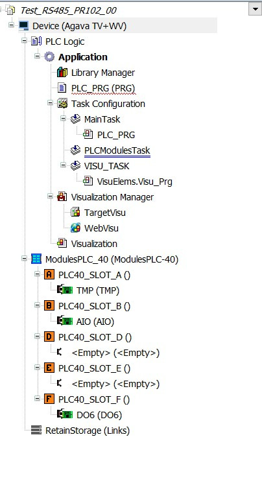Click the TMP module card icon

click(65, 290)
